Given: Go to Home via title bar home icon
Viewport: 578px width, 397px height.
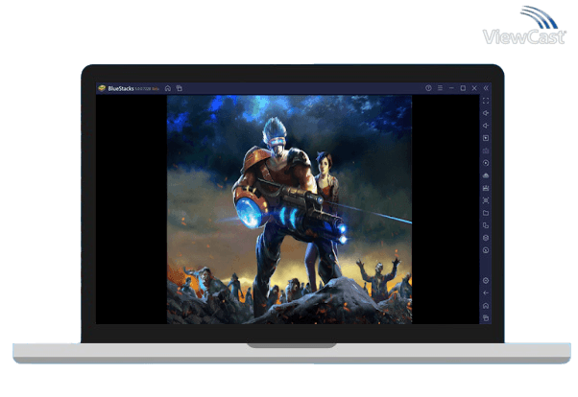Looking at the screenshot, I should click(168, 88).
